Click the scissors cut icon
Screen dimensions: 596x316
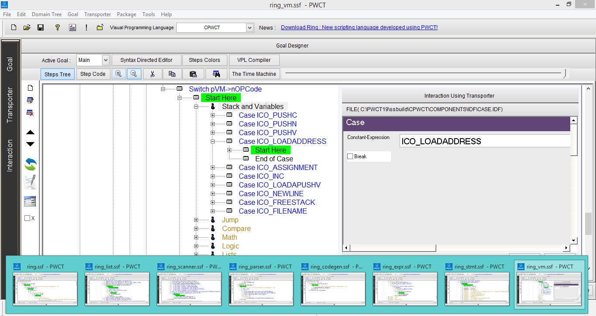click(152, 74)
